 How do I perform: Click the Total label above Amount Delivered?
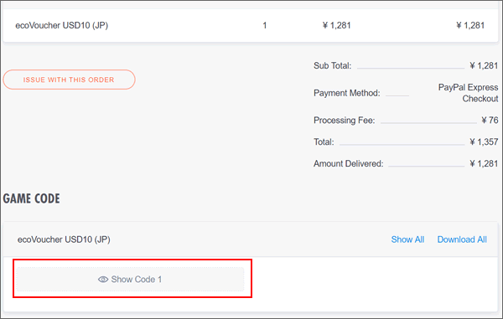(x=324, y=141)
